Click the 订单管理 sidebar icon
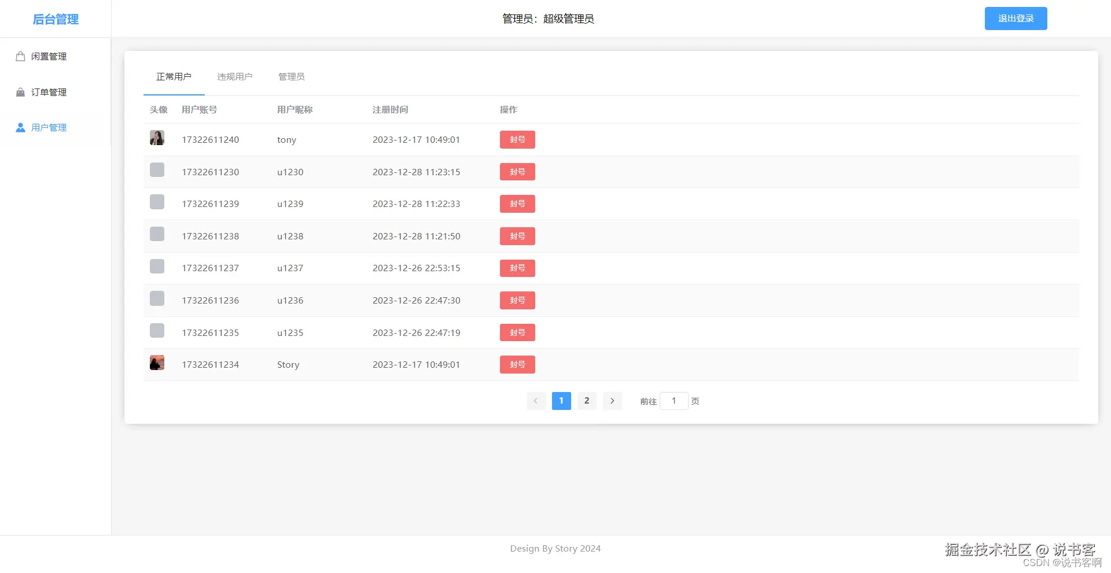The image size is (1111, 573). pyautogui.click(x=20, y=92)
